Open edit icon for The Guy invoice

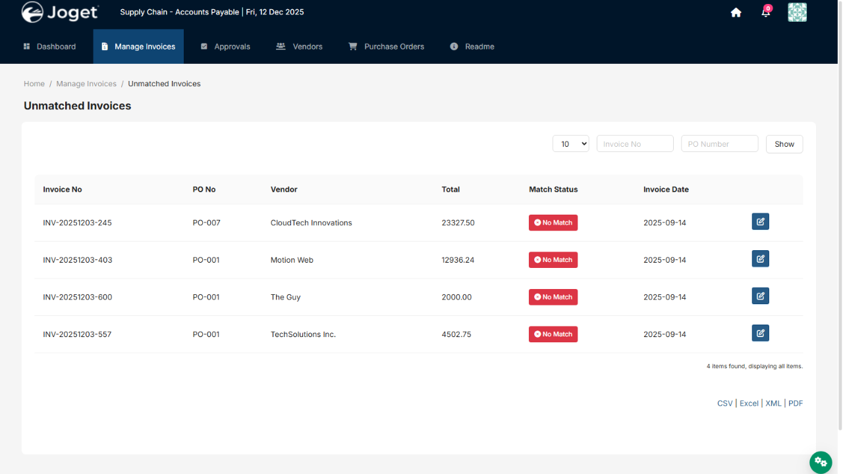pos(760,296)
